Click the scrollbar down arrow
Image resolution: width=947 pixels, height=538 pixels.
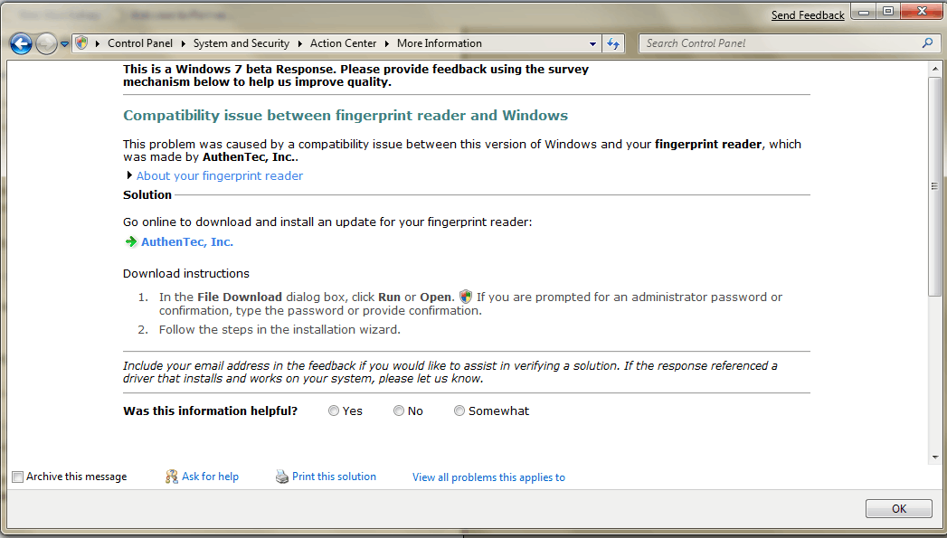coord(935,458)
